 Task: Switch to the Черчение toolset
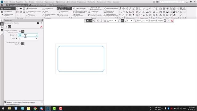pyautogui.click(x=8, y=9)
